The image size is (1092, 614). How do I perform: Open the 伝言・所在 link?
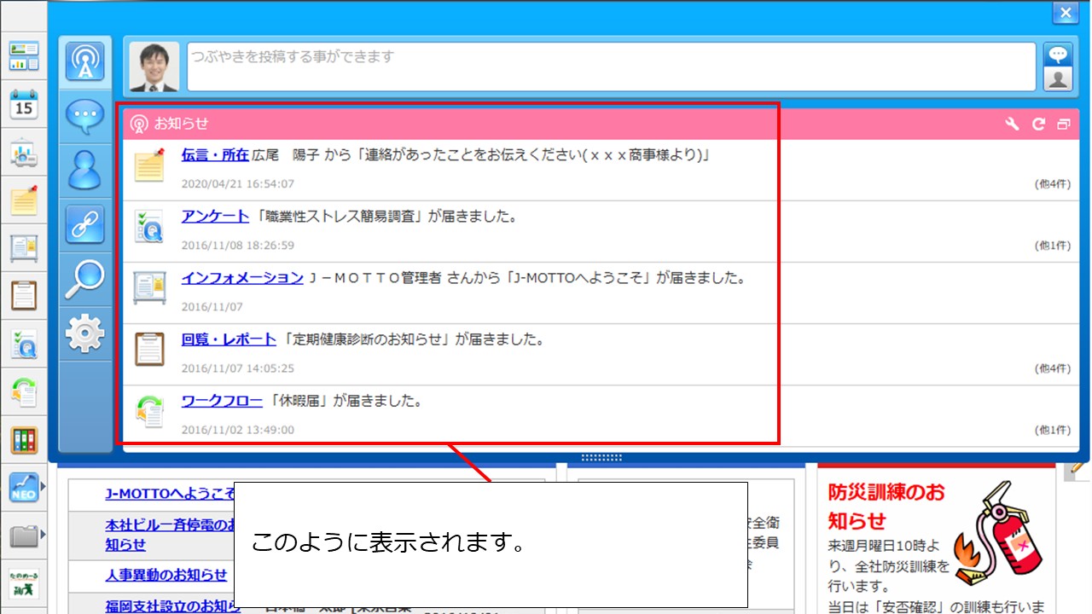[215, 155]
